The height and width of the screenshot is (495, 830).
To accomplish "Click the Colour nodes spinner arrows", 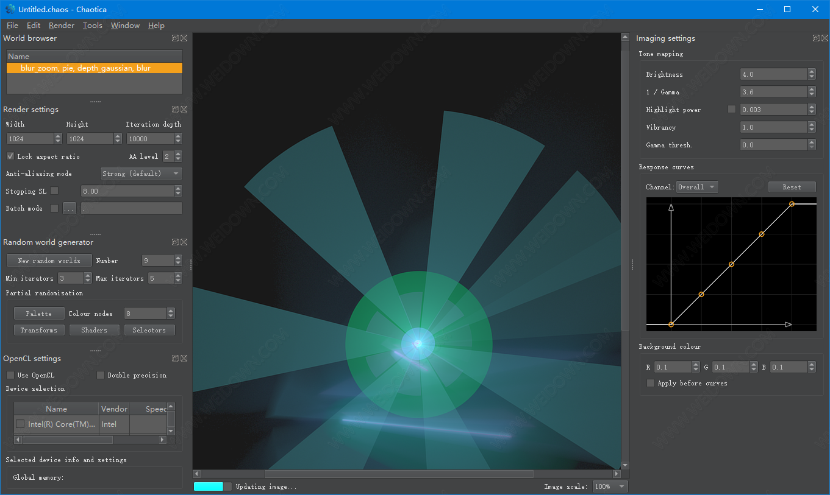I will click(x=171, y=314).
